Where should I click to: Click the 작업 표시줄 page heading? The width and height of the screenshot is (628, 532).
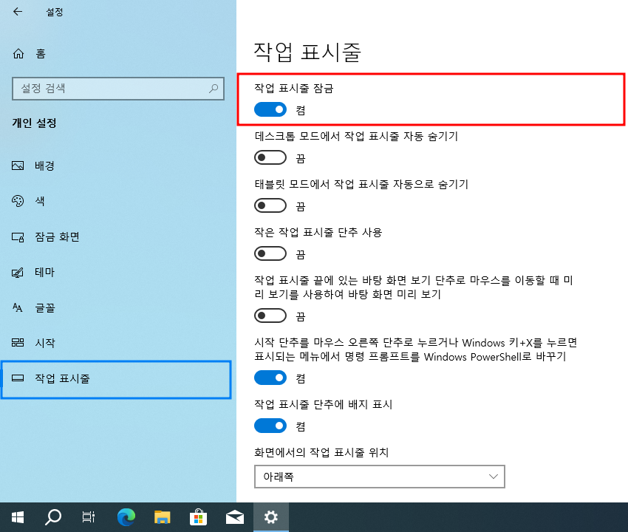pos(307,52)
